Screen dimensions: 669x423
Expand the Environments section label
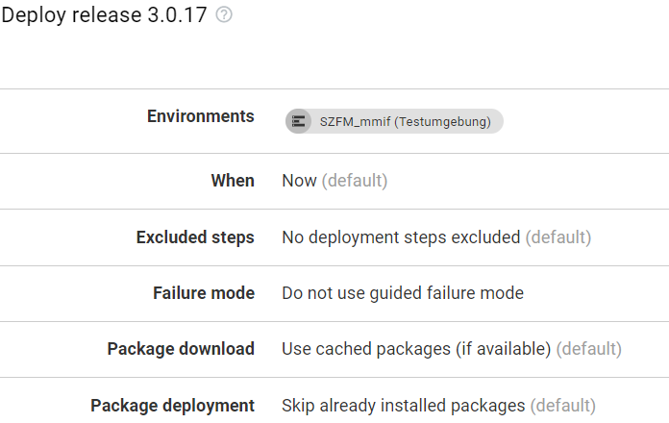(201, 116)
